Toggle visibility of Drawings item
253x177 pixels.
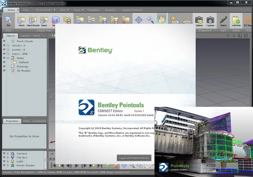(x=4, y=66)
